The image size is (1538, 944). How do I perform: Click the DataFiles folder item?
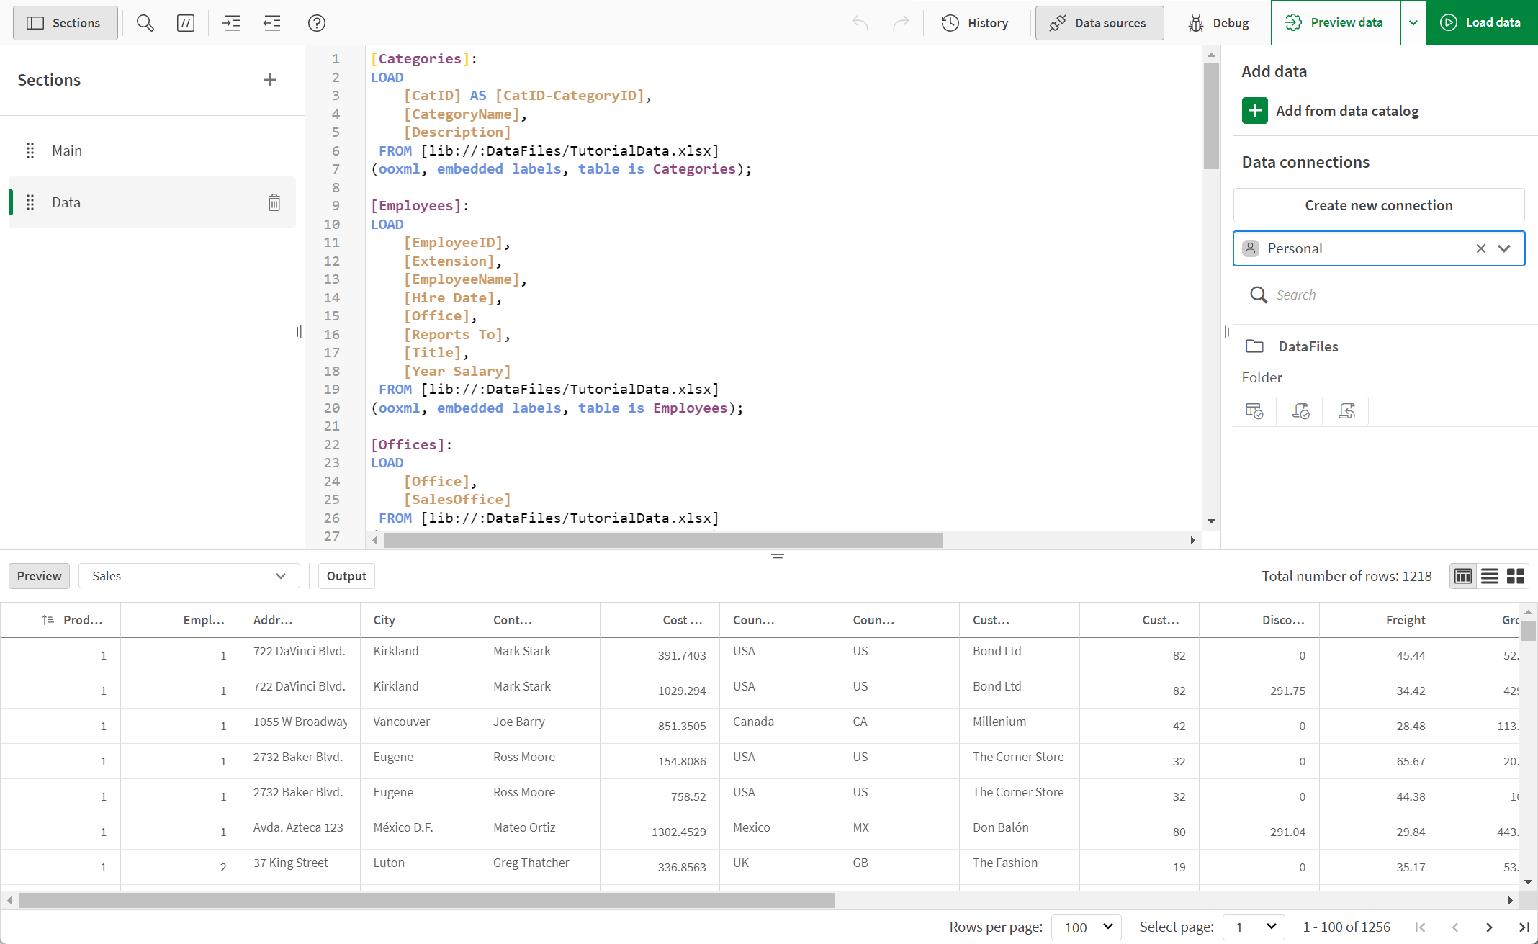[1308, 346]
